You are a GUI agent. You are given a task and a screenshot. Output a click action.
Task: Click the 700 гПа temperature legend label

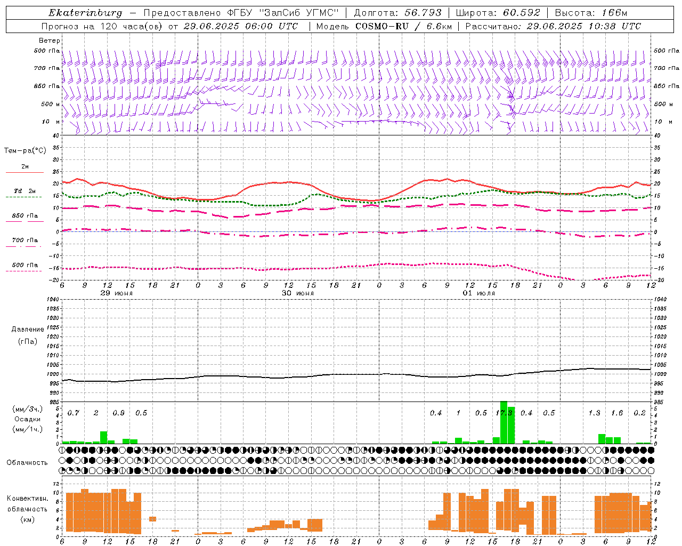click(25, 240)
